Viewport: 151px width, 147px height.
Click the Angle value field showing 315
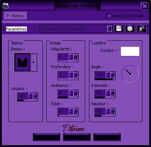[100, 75]
